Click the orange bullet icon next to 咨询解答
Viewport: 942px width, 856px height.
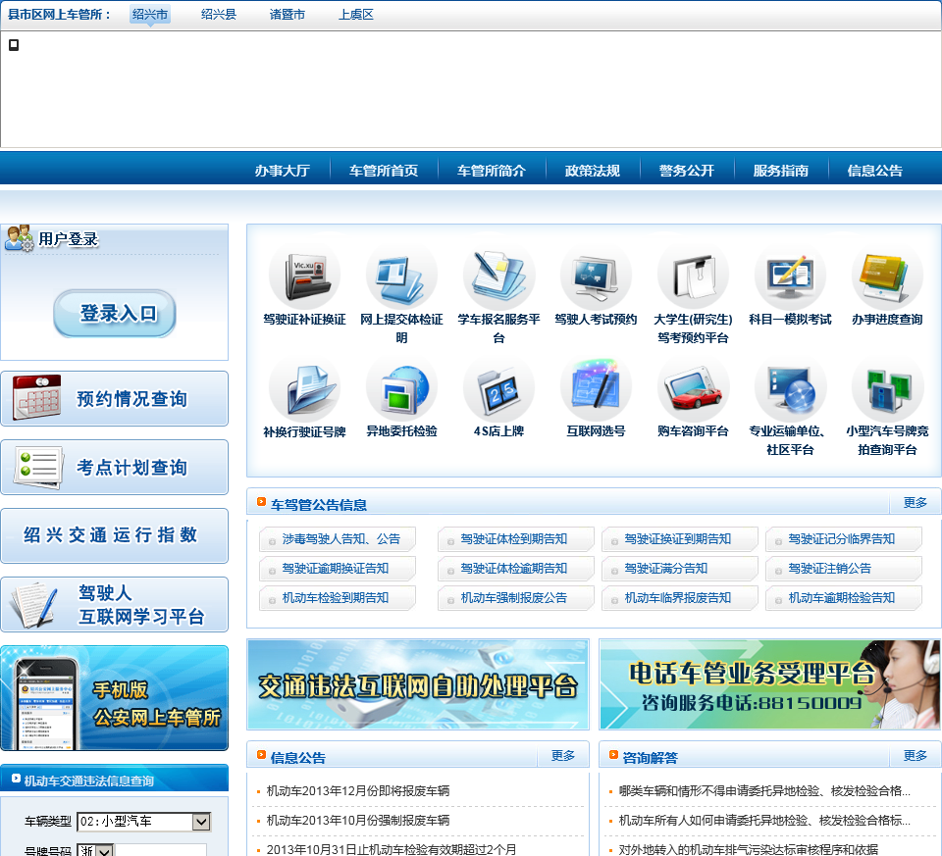(x=613, y=755)
